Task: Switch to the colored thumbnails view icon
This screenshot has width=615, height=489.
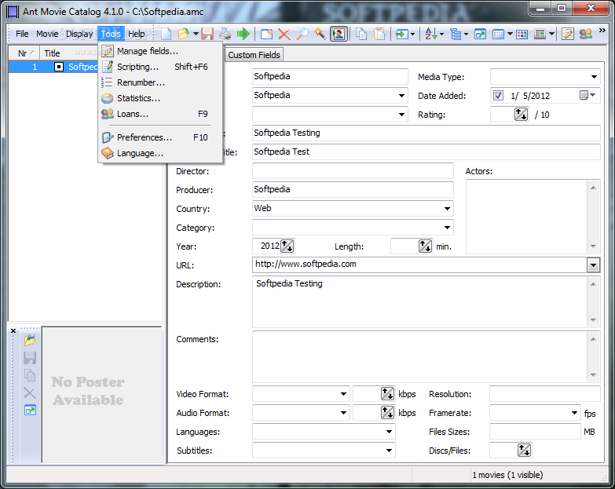Action: pos(522,34)
